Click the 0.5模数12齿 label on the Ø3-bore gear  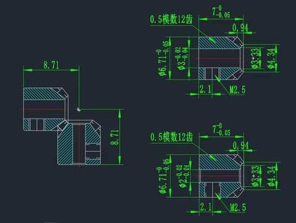click(171, 20)
